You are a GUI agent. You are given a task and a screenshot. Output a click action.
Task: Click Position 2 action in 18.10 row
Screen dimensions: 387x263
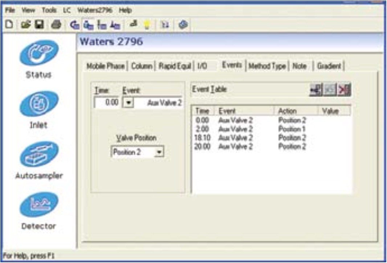[292, 138]
